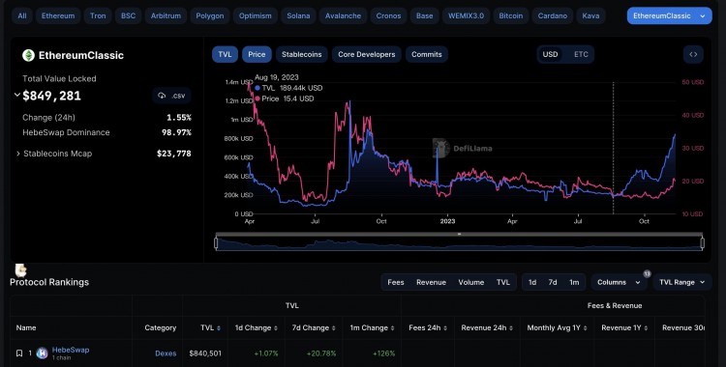Open the Dexes category link
The image size is (726, 367).
166,353
